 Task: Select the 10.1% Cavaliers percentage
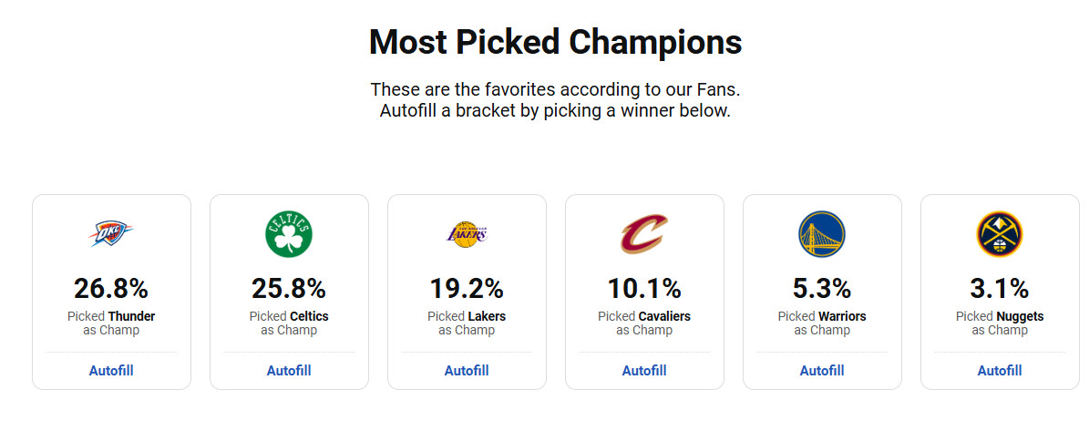tap(644, 289)
